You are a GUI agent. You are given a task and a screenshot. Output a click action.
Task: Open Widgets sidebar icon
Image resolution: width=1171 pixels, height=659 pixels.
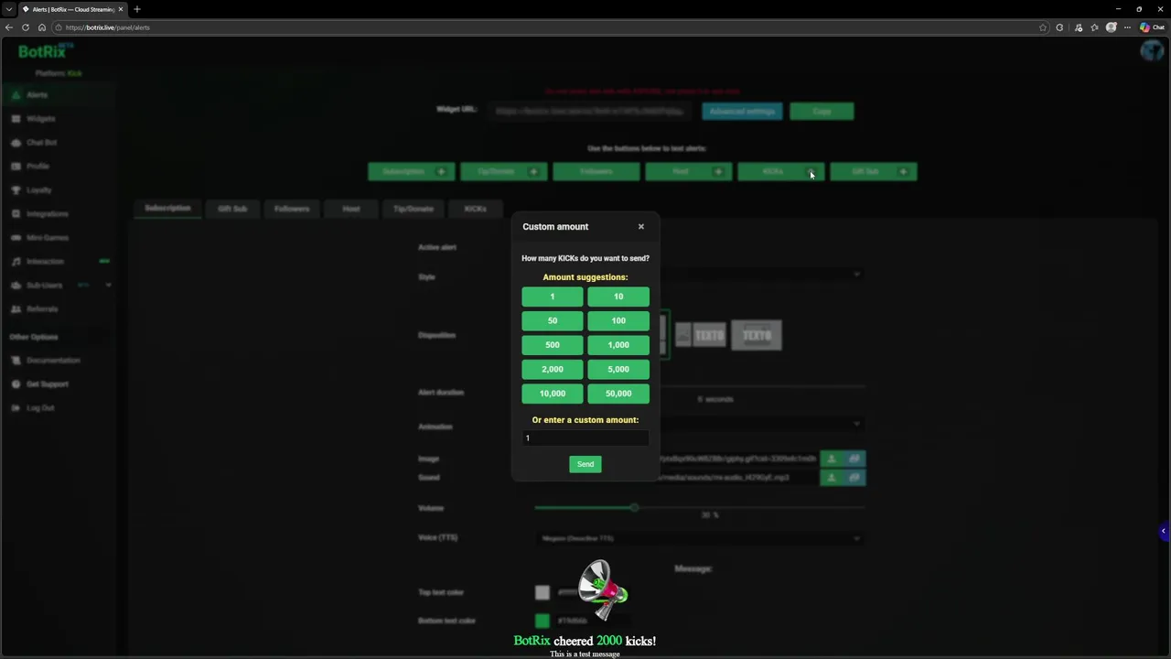16,119
